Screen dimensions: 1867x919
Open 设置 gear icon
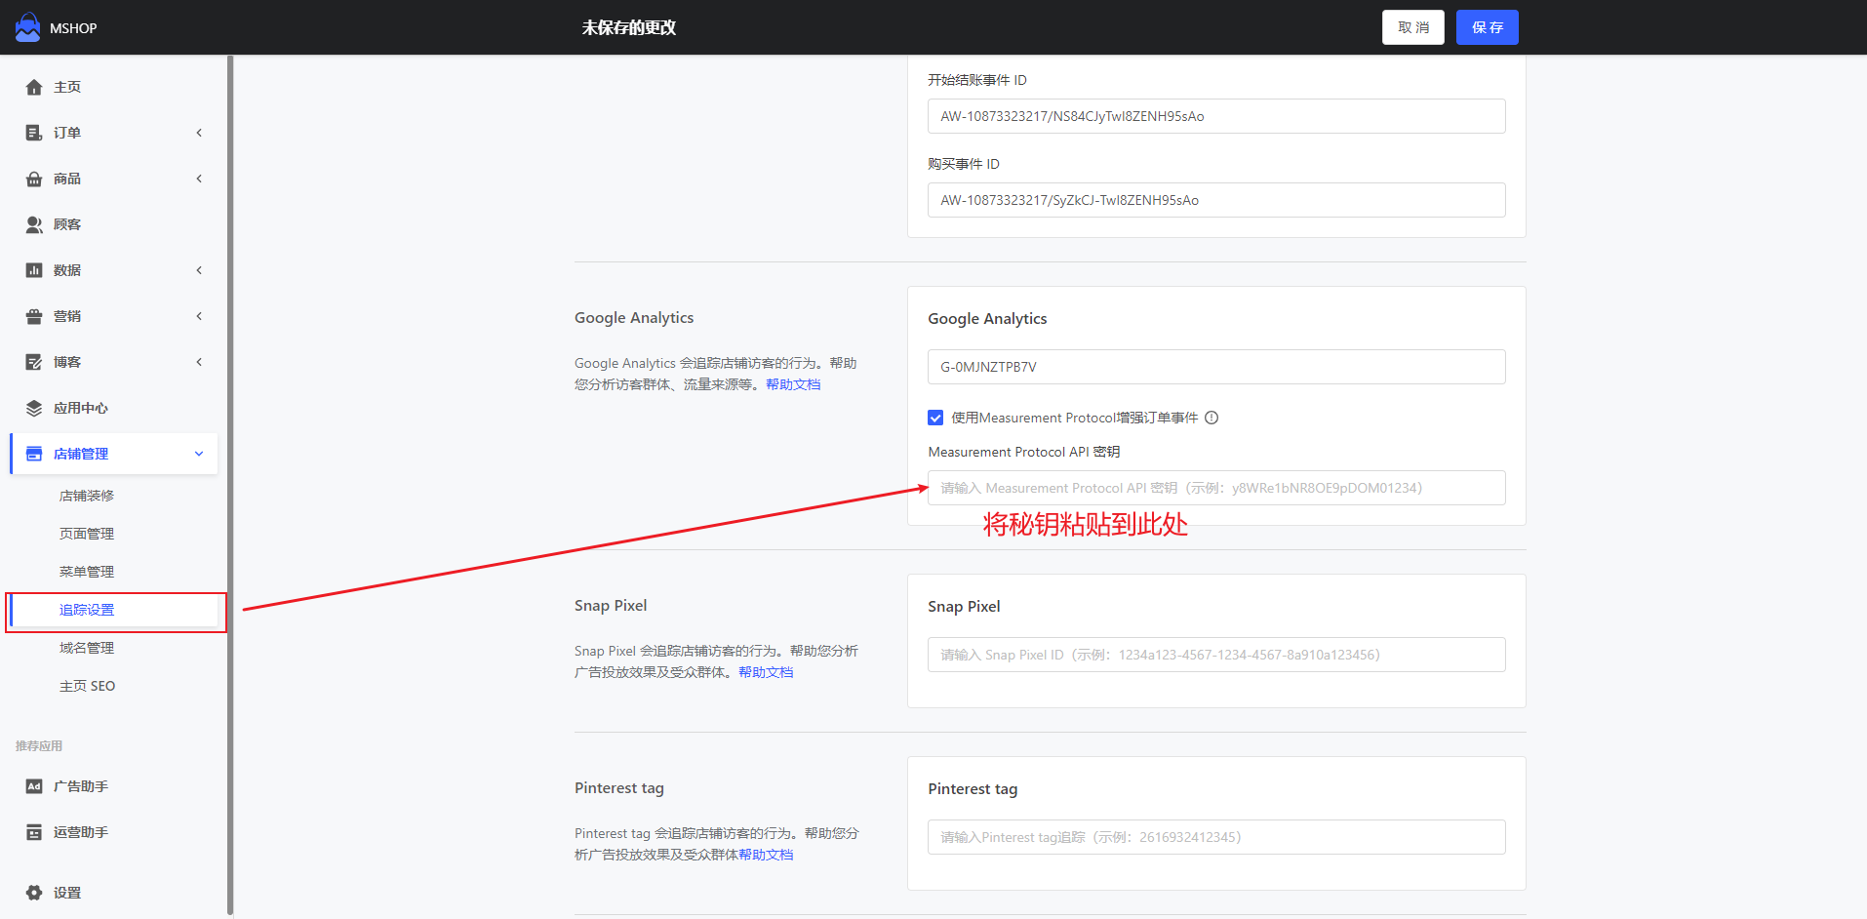[34, 893]
